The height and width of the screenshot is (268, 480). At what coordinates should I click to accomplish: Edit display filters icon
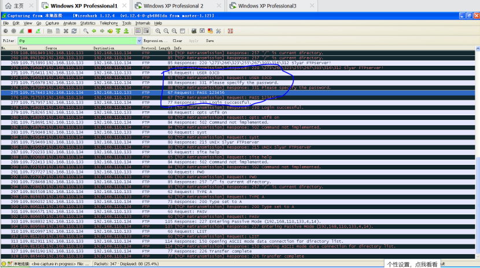202,31
